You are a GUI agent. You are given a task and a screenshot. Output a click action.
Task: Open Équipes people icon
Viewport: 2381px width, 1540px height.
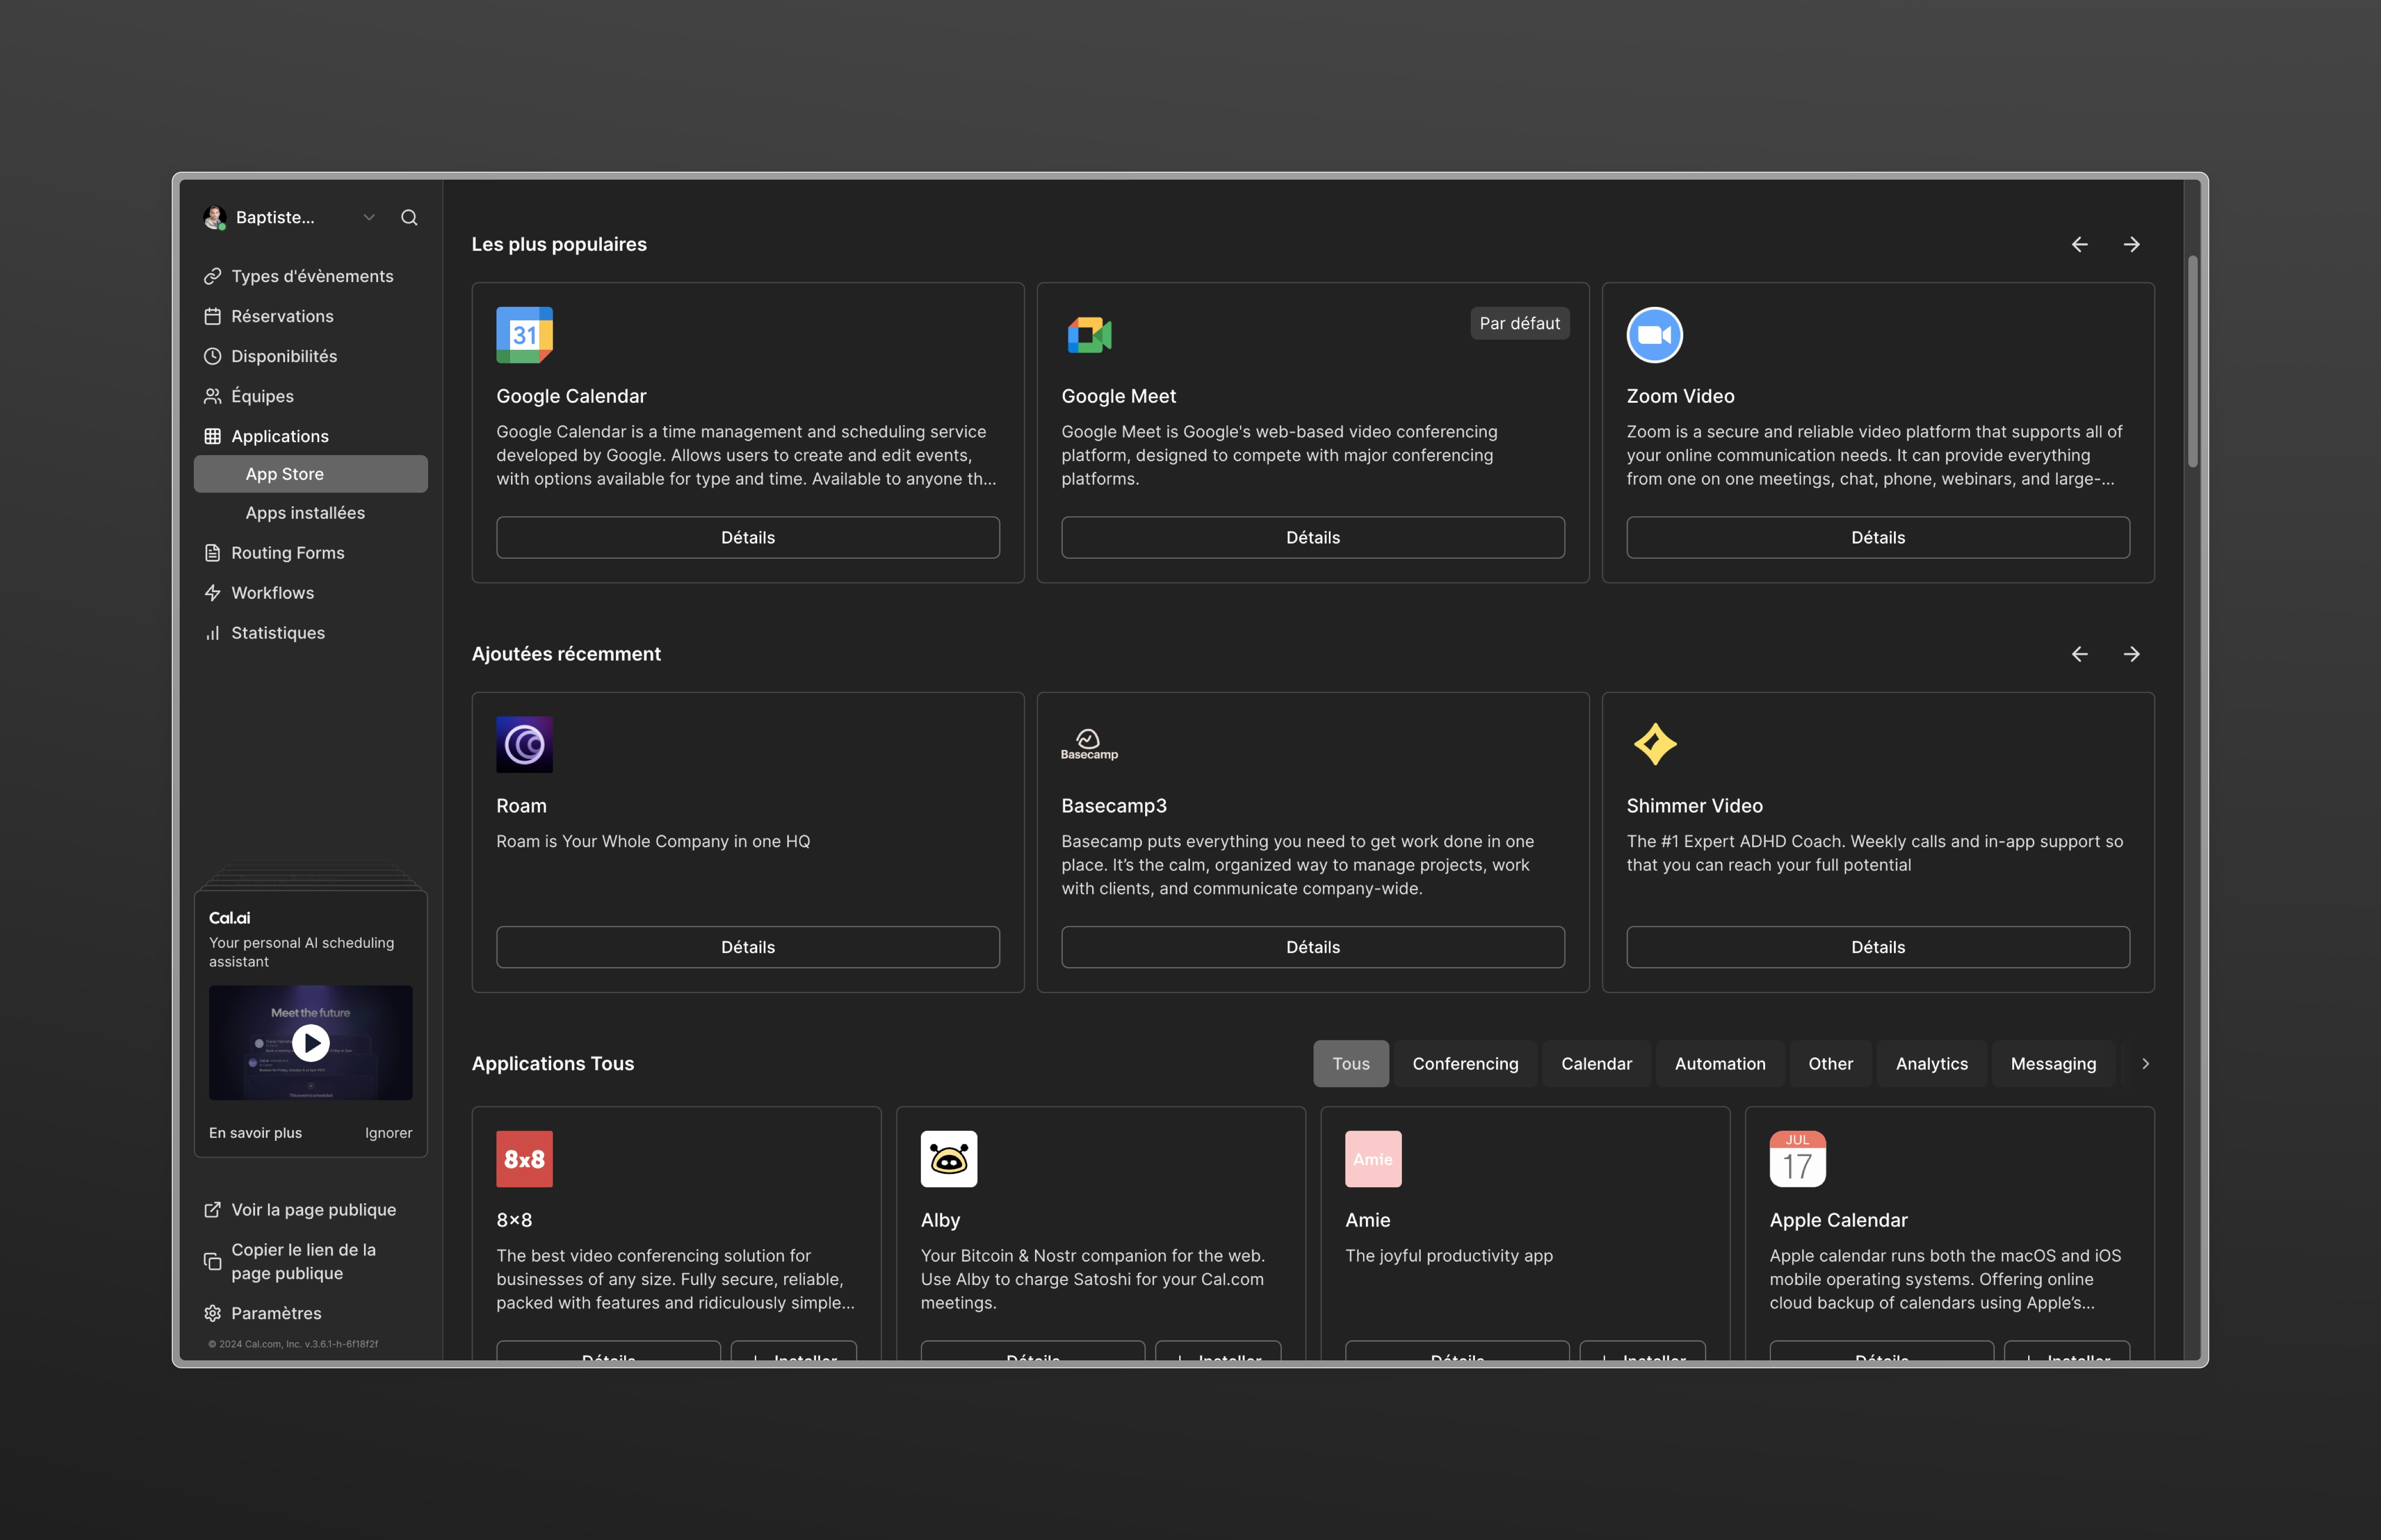coord(212,396)
